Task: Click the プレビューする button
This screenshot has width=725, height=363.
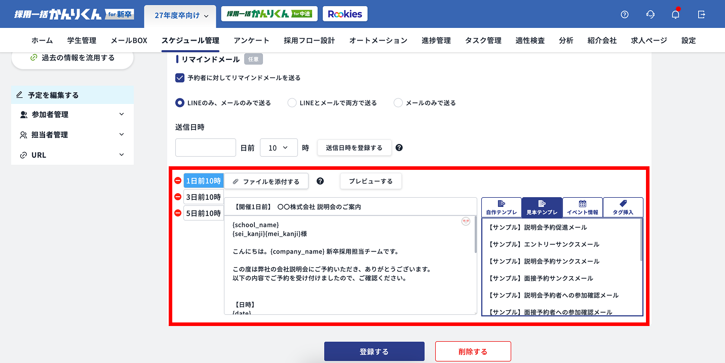Action: (370, 180)
